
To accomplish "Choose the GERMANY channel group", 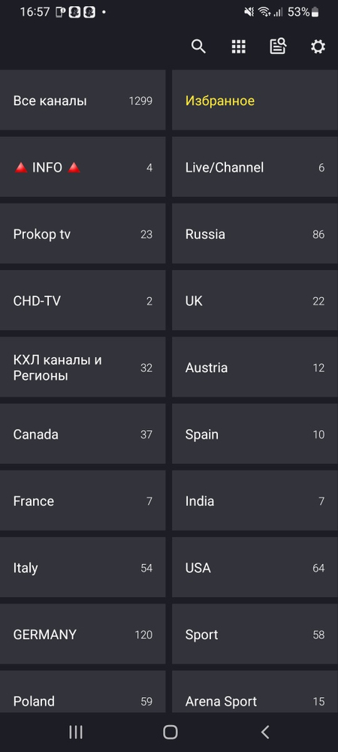I will pyautogui.click(x=83, y=634).
